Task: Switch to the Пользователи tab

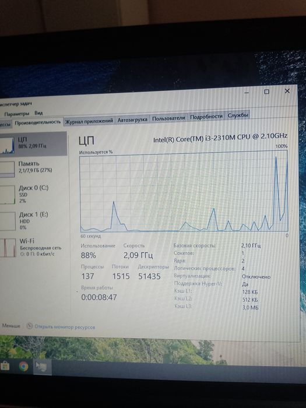Action: coord(168,118)
